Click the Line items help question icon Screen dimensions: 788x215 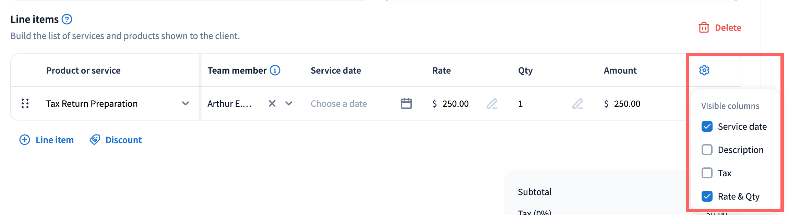[x=67, y=20]
